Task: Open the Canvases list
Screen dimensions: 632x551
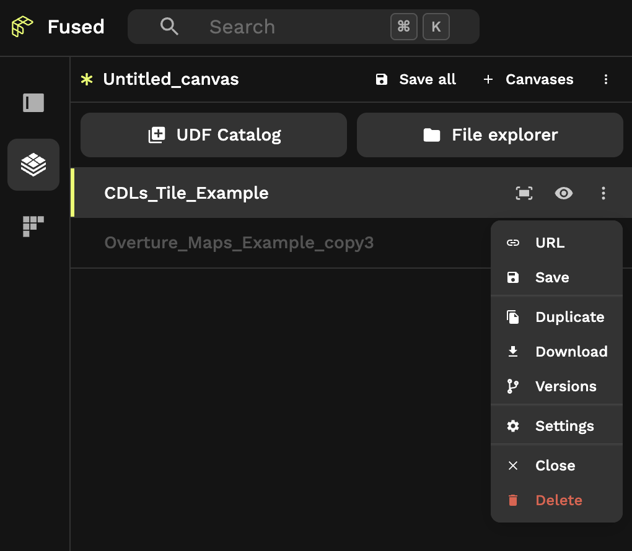Action: (529, 79)
